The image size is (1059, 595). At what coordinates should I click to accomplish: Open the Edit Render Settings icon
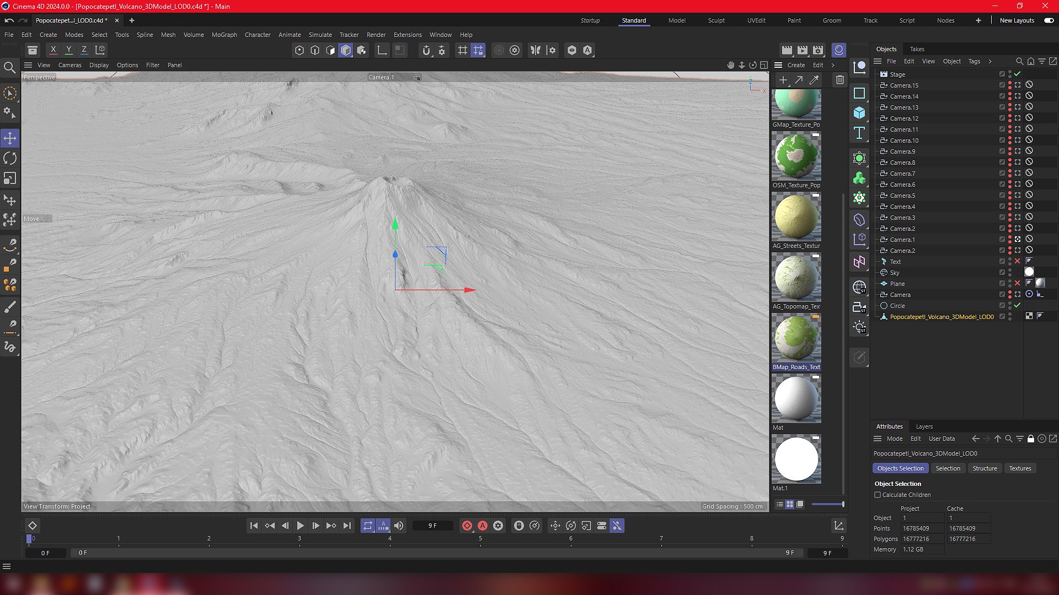tap(818, 50)
